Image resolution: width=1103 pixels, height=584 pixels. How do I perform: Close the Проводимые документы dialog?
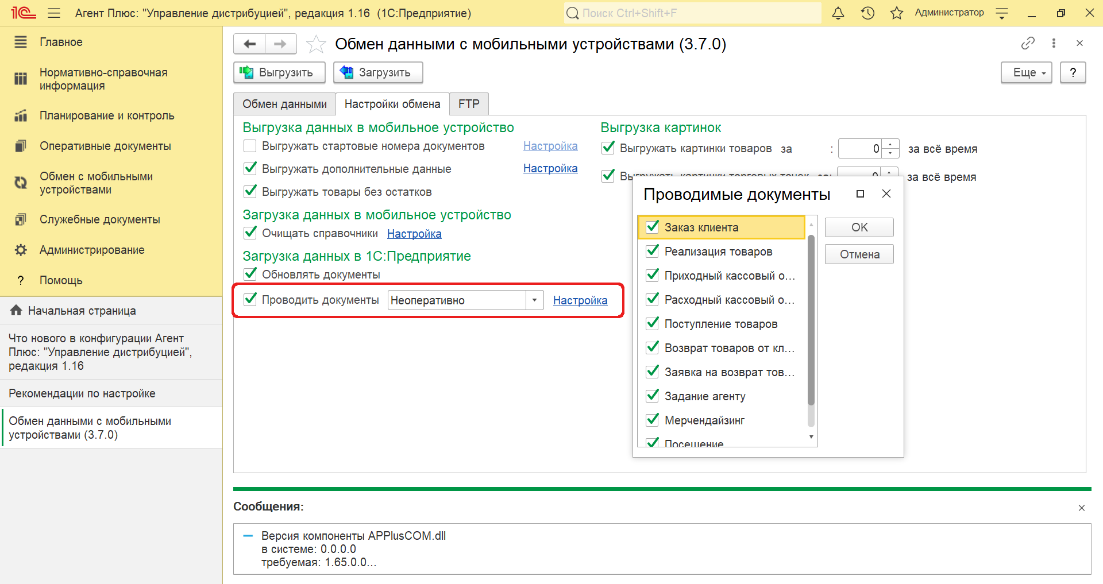click(886, 194)
